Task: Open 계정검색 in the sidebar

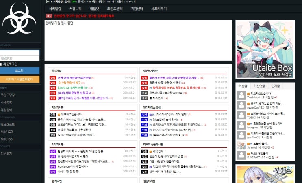Action: click(x=6, y=110)
